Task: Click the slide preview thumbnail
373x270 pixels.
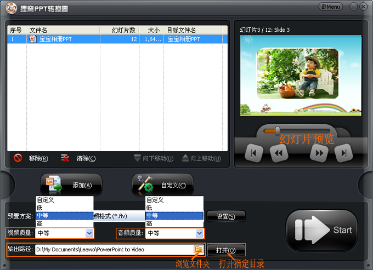Action: (x=301, y=76)
